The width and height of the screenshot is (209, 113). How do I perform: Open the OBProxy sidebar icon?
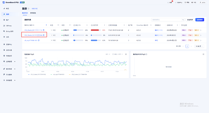[x=4, y=26]
